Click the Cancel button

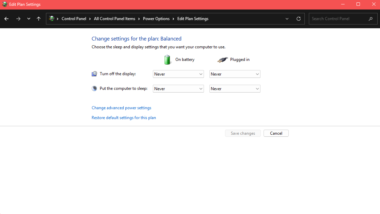tap(276, 133)
